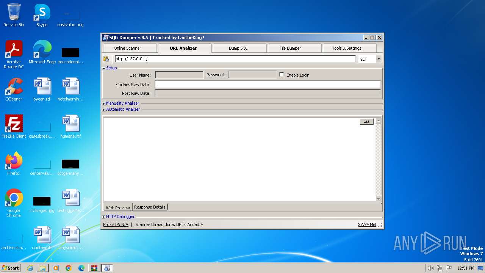This screenshot has height=273, width=485.
Task: Open the FileZilla Client shortcut
Action: coord(14,126)
